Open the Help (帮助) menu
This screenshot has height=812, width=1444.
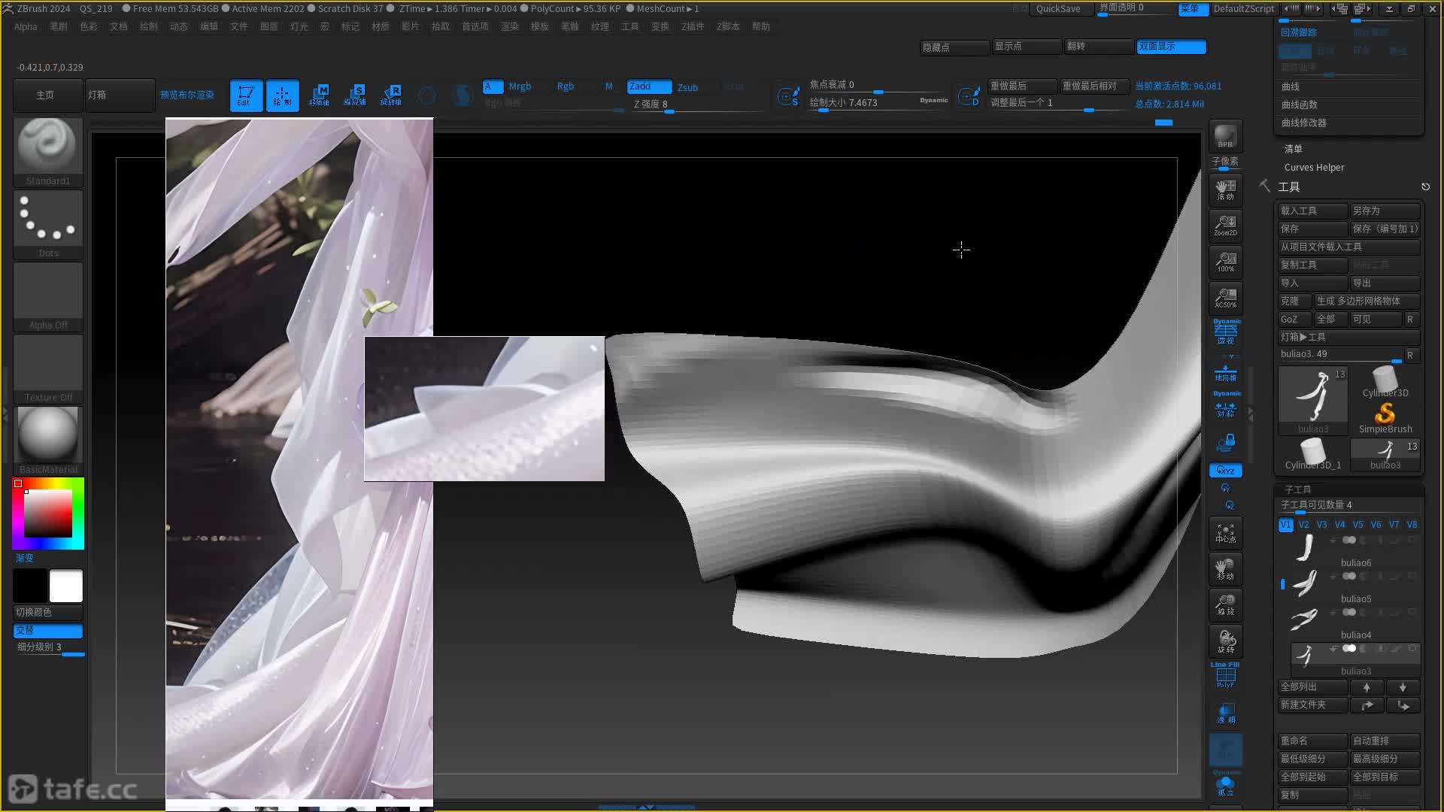(x=761, y=26)
